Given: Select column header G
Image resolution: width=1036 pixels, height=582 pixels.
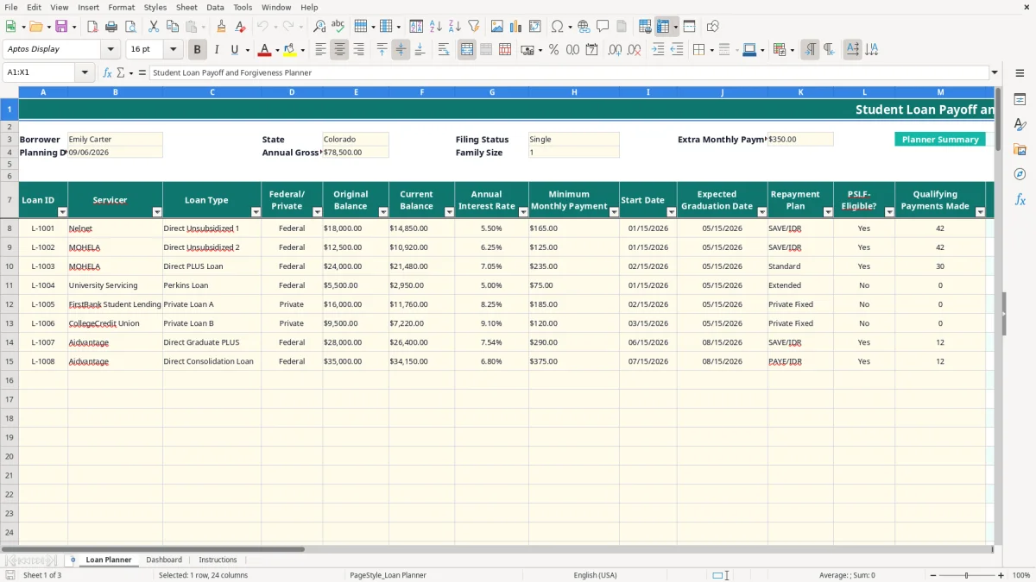Looking at the screenshot, I should pyautogui.click(x=492, y=91).
